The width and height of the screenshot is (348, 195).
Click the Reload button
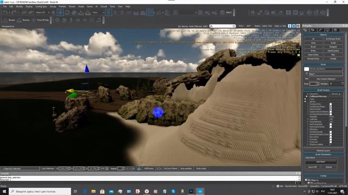pos(328,167)
